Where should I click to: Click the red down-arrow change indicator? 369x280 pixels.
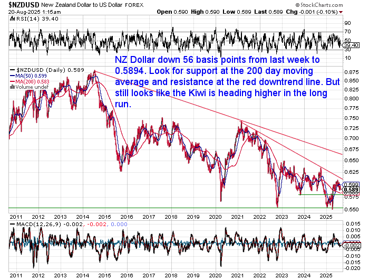pos(341,12)
